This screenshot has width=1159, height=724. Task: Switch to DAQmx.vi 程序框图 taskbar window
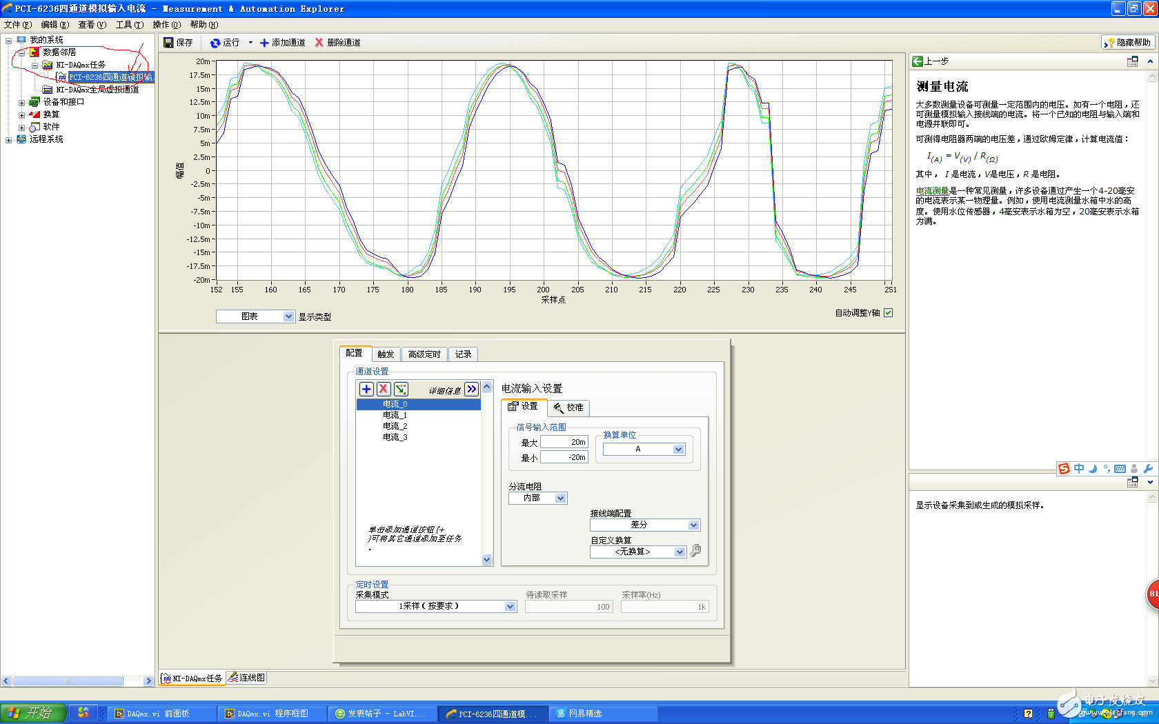pos(273,714)
